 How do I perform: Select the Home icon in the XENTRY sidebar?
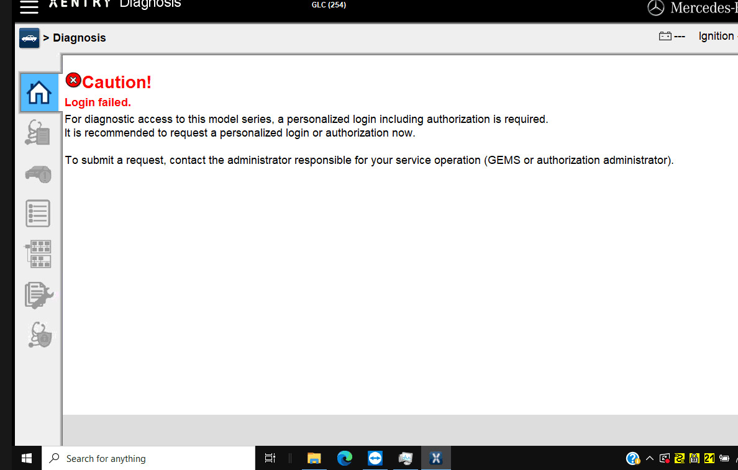(x=39, y=92)
